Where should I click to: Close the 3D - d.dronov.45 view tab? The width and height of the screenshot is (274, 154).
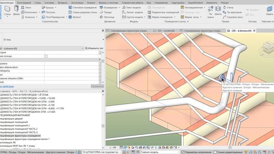pos(254,30)
